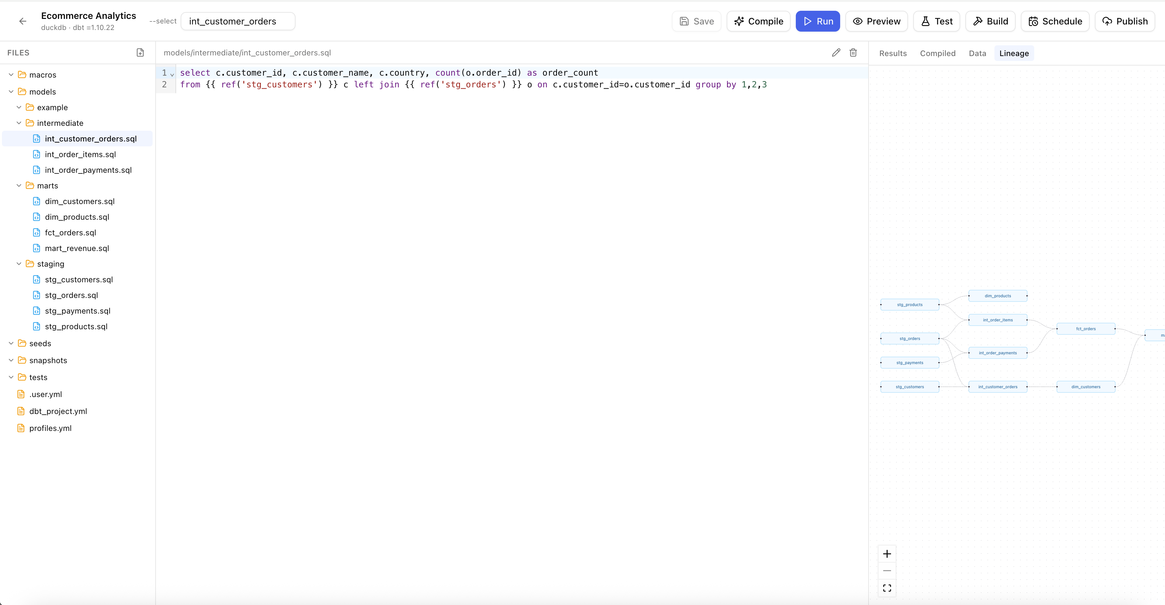
Task: Open the Results tab
Action: tap(893, 53)
